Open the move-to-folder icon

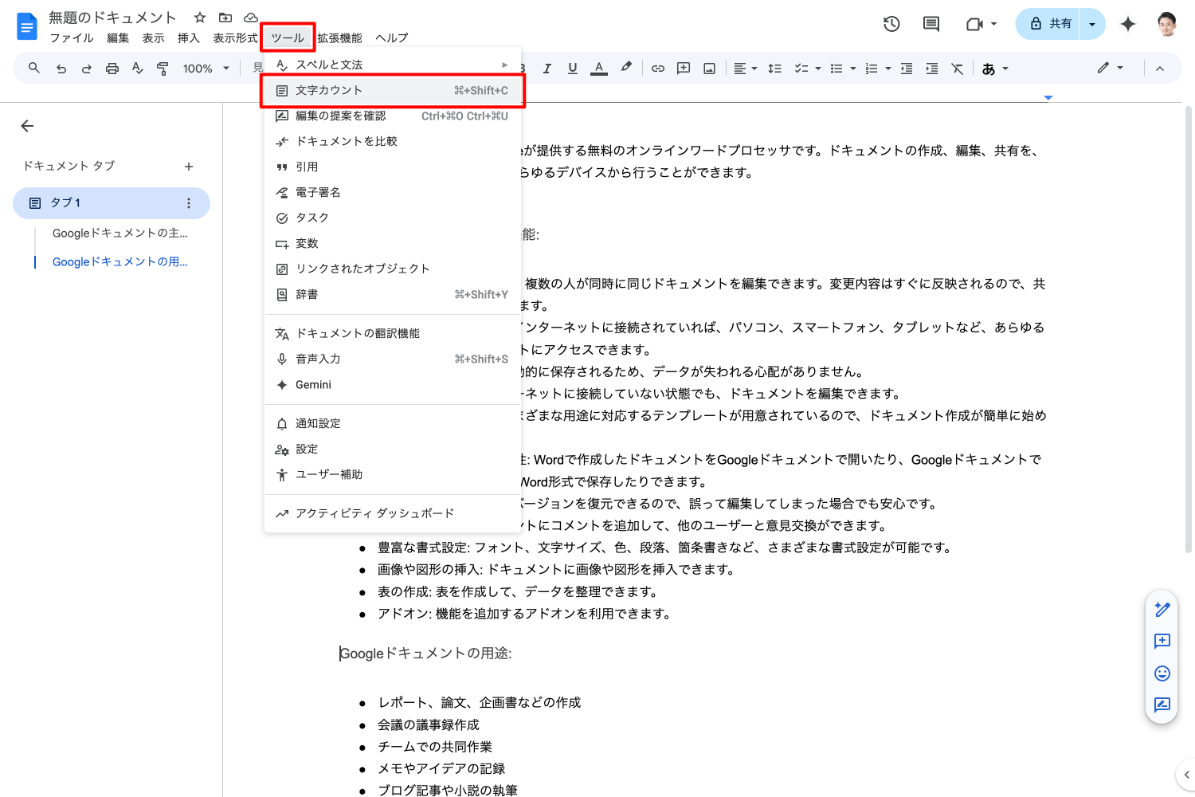(x=225, y=18)
